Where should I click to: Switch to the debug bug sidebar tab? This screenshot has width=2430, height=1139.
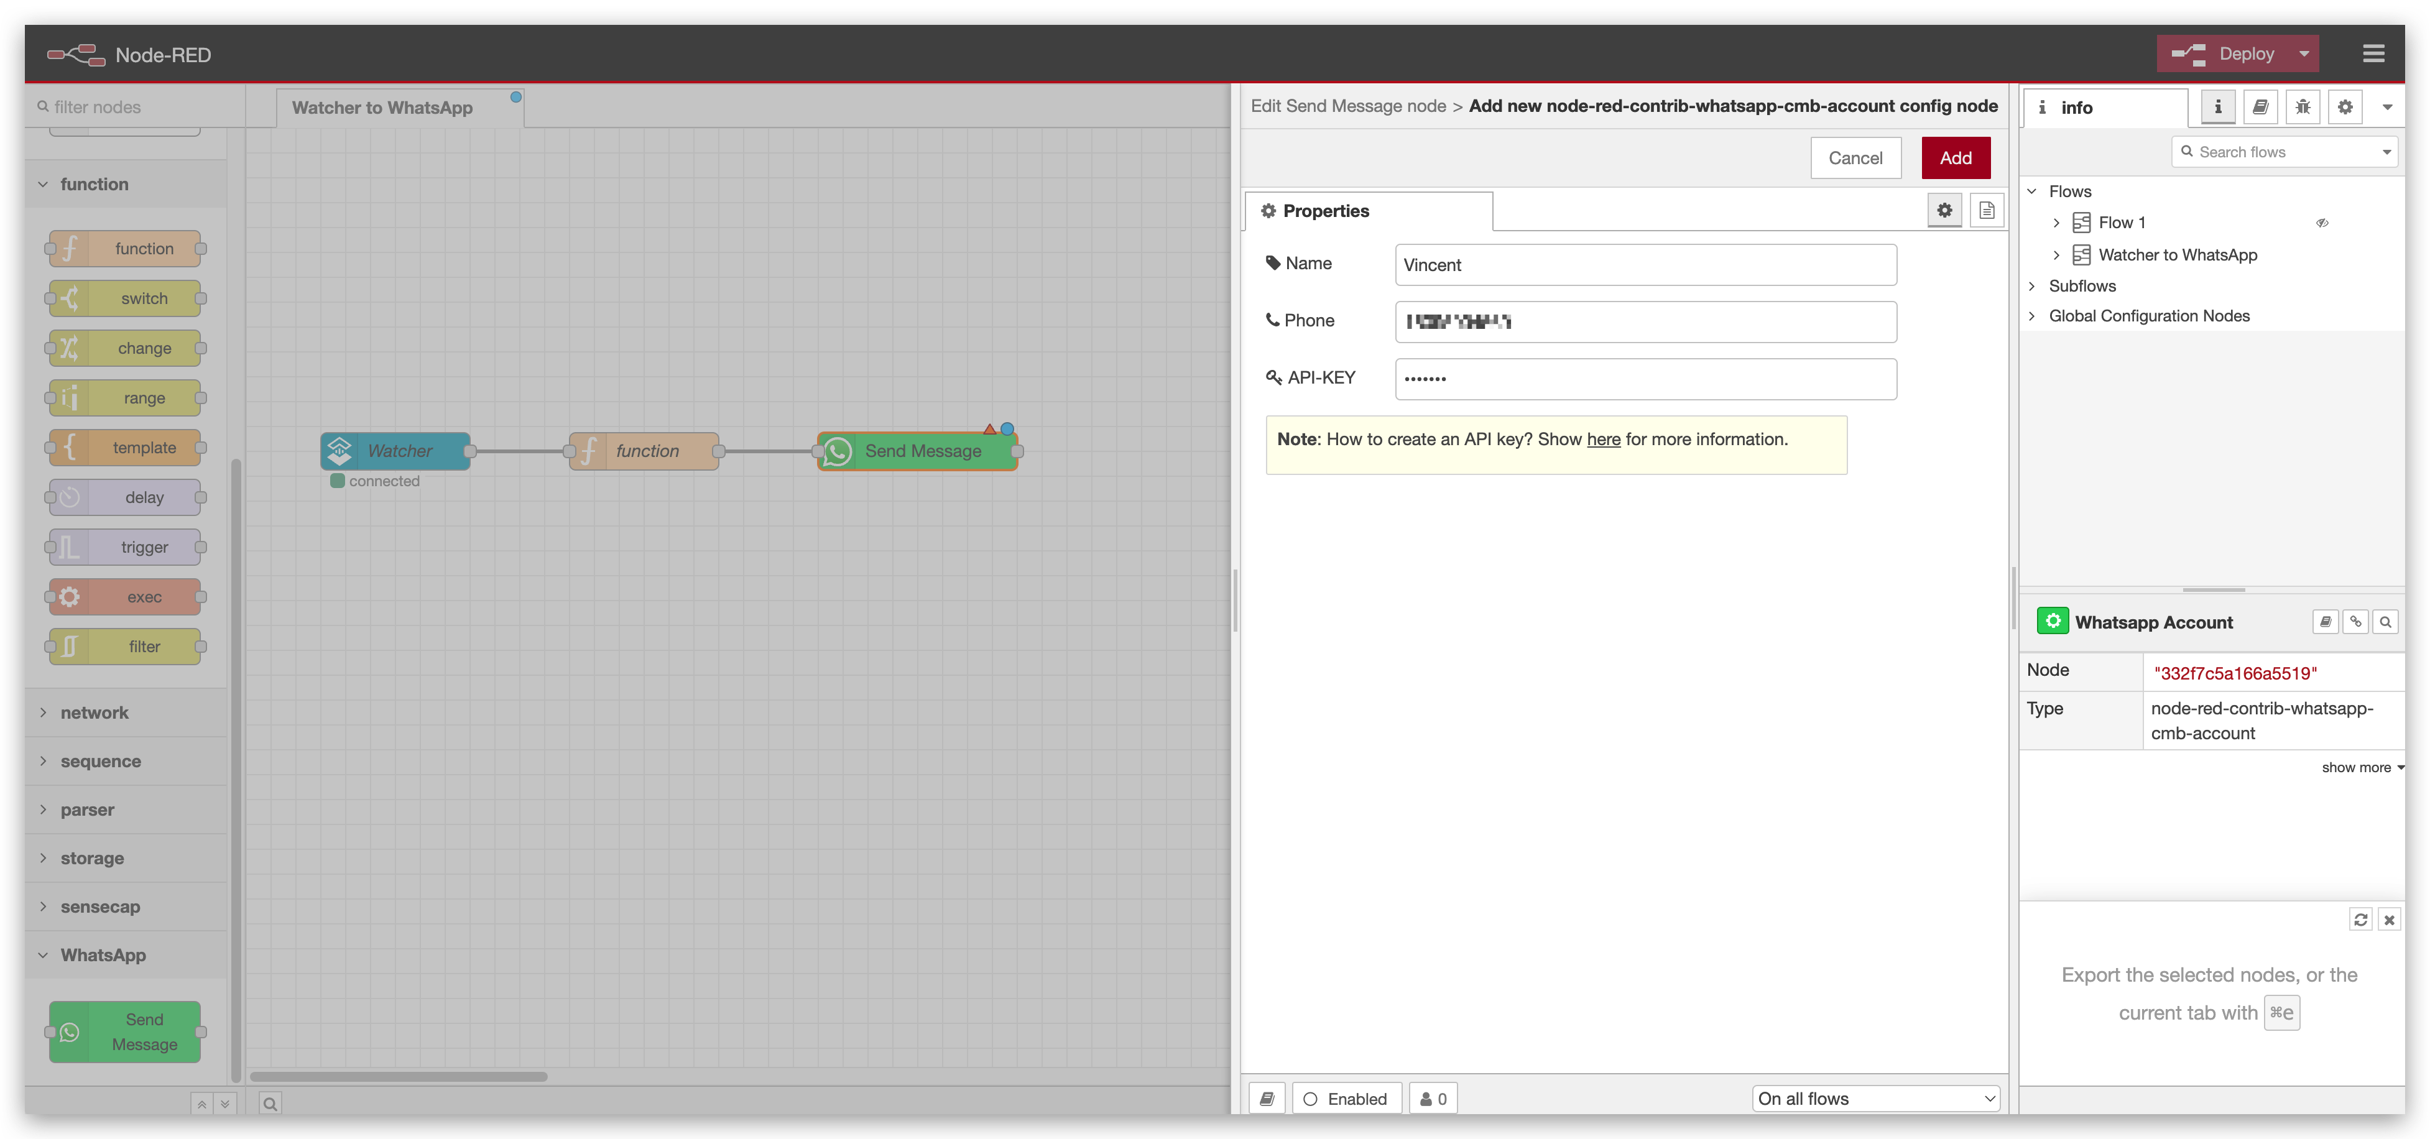[2303, 108]
